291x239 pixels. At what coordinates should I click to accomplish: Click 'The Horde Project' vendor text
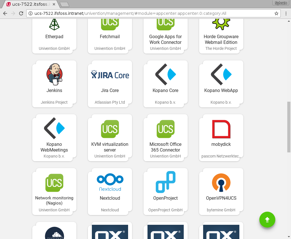(221, 48)
